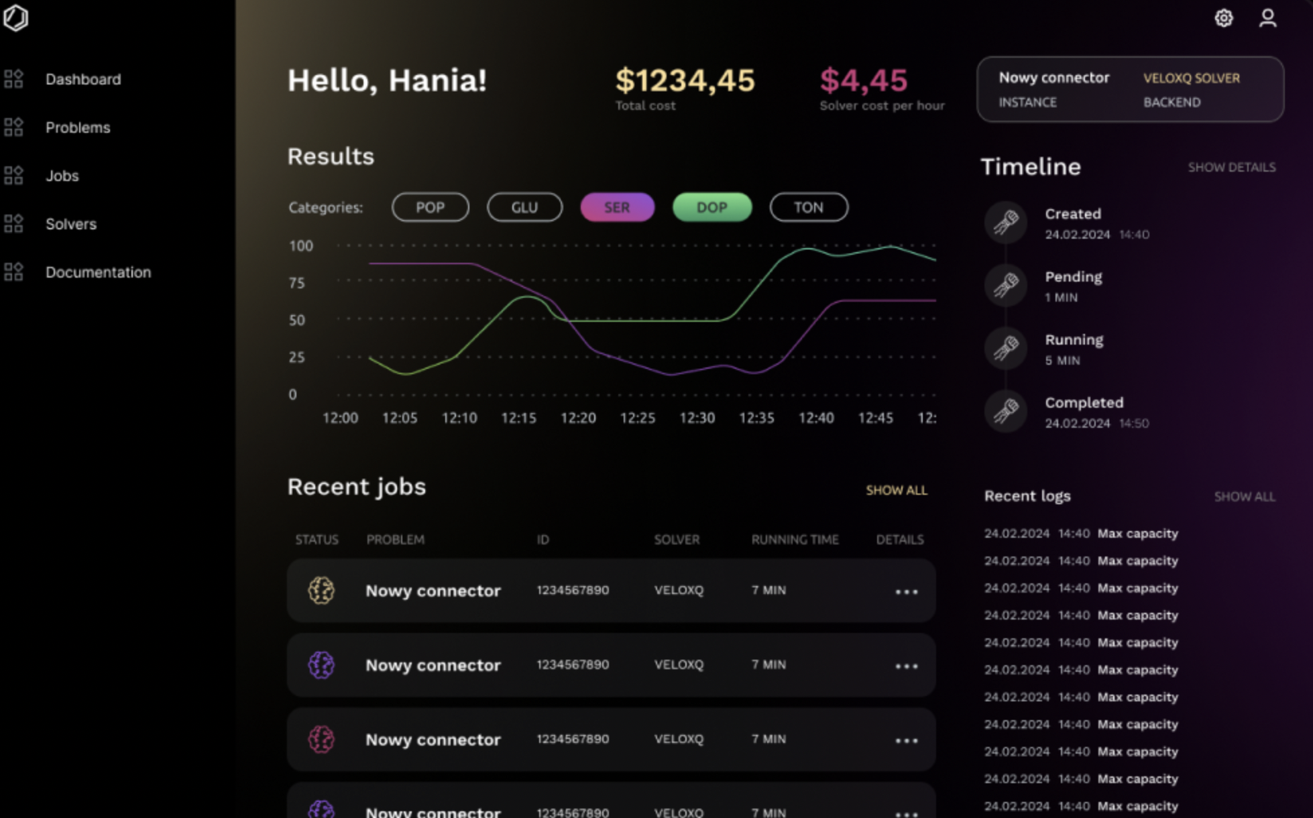Click the yellow brain status icon
Viewport: 1313px width, 818px height.
pos(321,591)
